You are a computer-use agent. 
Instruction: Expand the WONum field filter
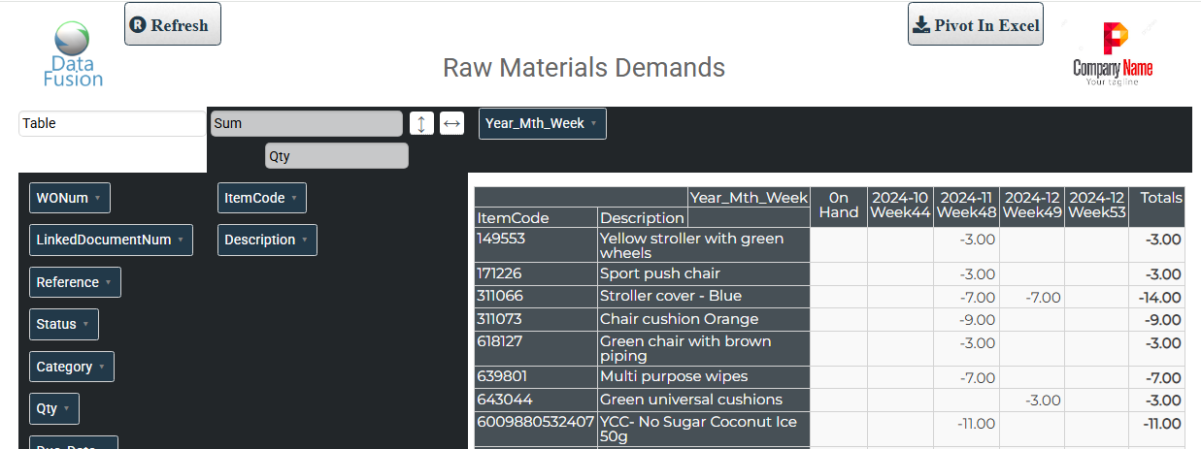click(x=97, y=198)
